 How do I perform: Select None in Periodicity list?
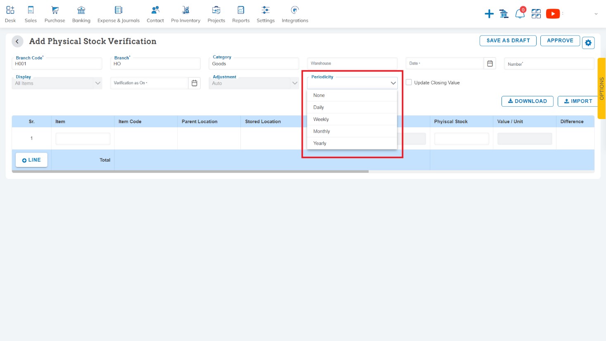(352, 95)
